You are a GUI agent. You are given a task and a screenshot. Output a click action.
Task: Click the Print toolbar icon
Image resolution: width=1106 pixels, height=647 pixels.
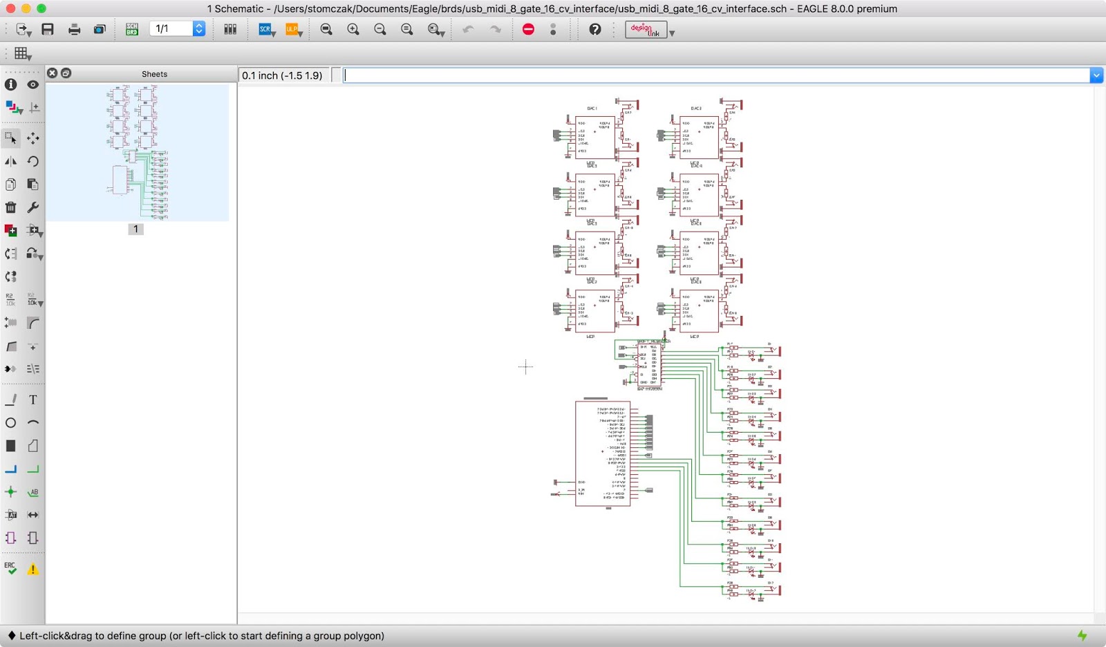(x=74, y=29)
